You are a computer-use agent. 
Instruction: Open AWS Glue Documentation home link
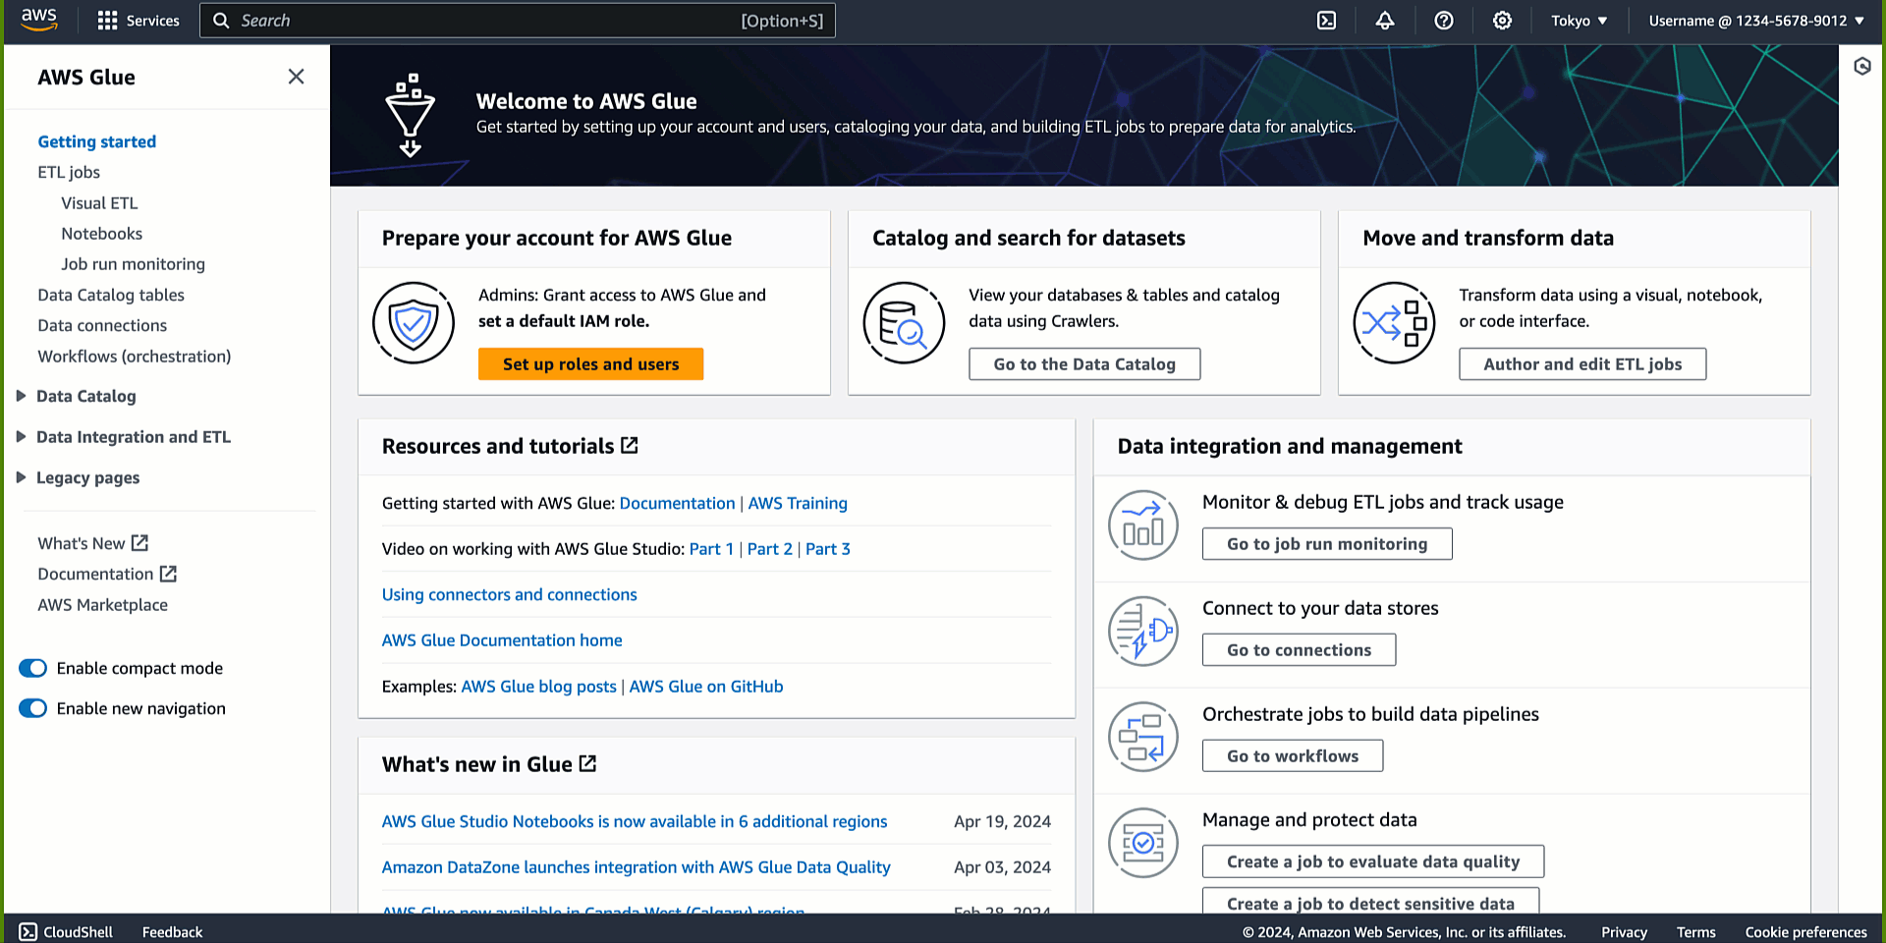(502, 640)
